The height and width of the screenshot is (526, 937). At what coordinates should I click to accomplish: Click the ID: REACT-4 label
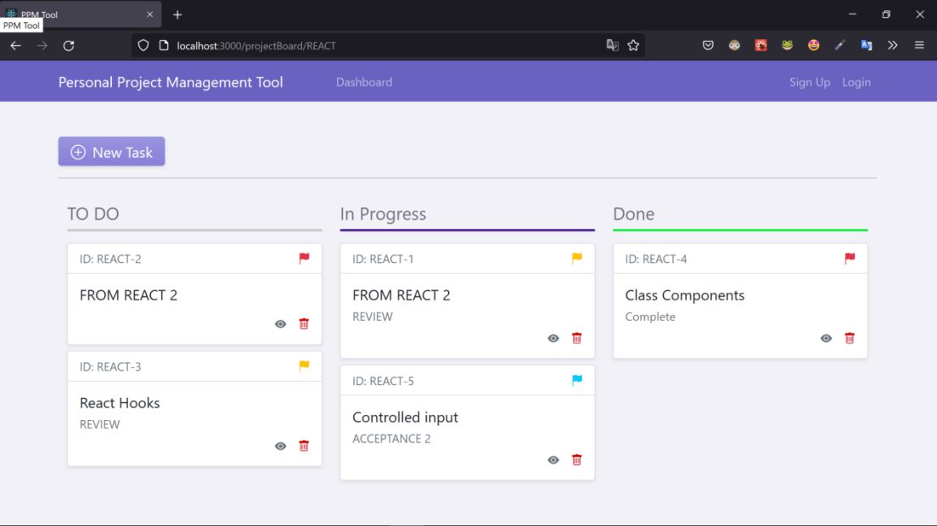click(656, 259)
